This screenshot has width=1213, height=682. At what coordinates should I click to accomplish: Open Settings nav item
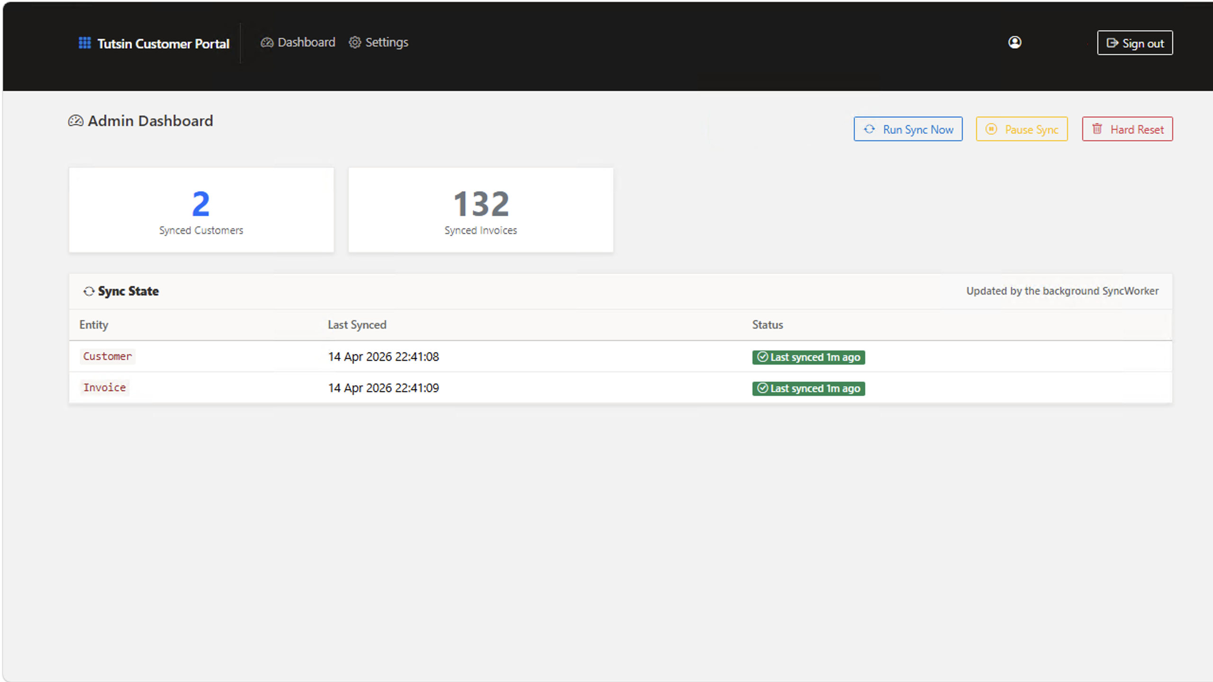[379, 43]
